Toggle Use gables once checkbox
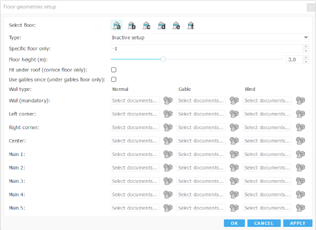Screen dimensions: 316x230 pos(113,80)
